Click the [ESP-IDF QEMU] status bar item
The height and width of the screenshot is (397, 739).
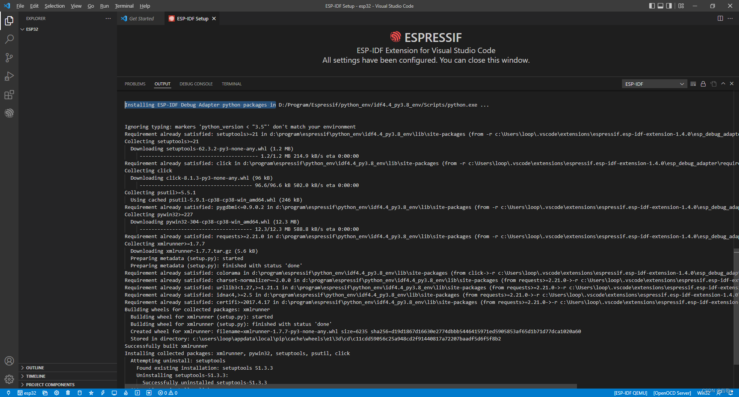tap(630, 393)
